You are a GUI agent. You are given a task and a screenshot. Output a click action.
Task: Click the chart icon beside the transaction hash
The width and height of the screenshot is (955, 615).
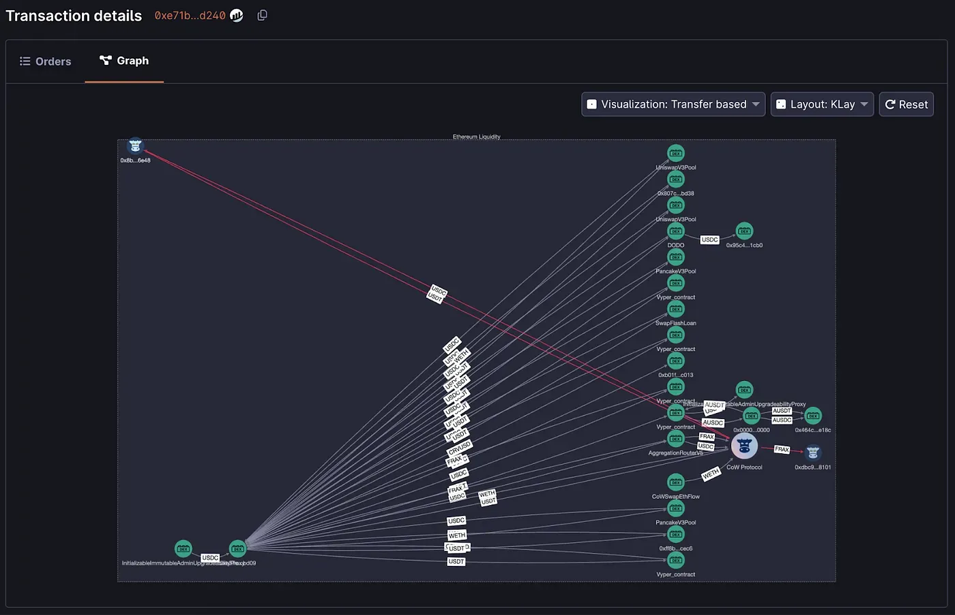237,15
